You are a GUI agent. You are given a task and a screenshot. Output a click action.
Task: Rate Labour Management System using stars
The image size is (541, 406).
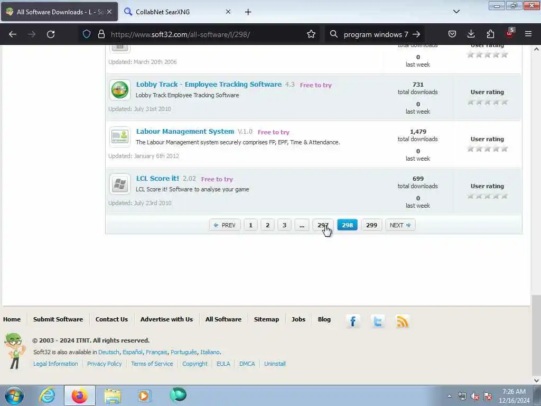[x=487, y=149]
